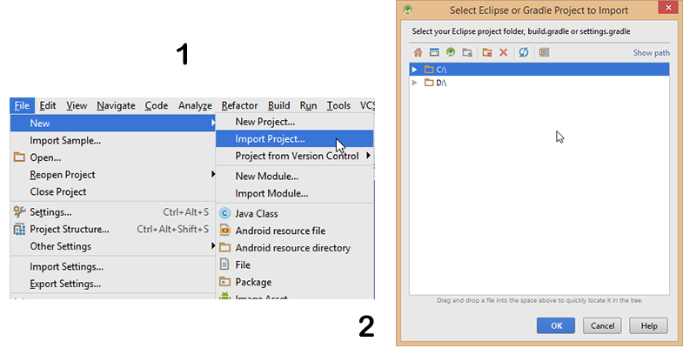696x348 pixels.
Task: Click the Help button in dialog
Action: pyautogui.click(x=649, y=325)
